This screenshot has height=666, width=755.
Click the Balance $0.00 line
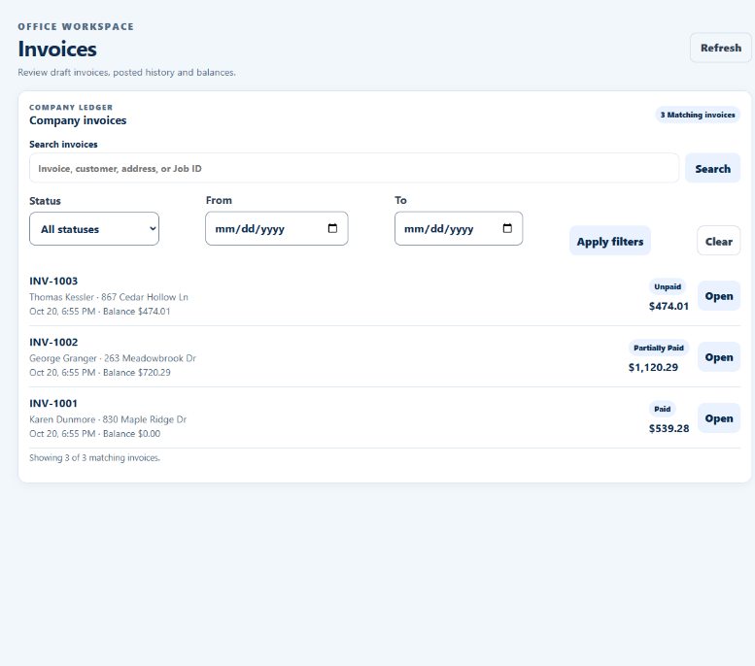(x=95, y=434)
